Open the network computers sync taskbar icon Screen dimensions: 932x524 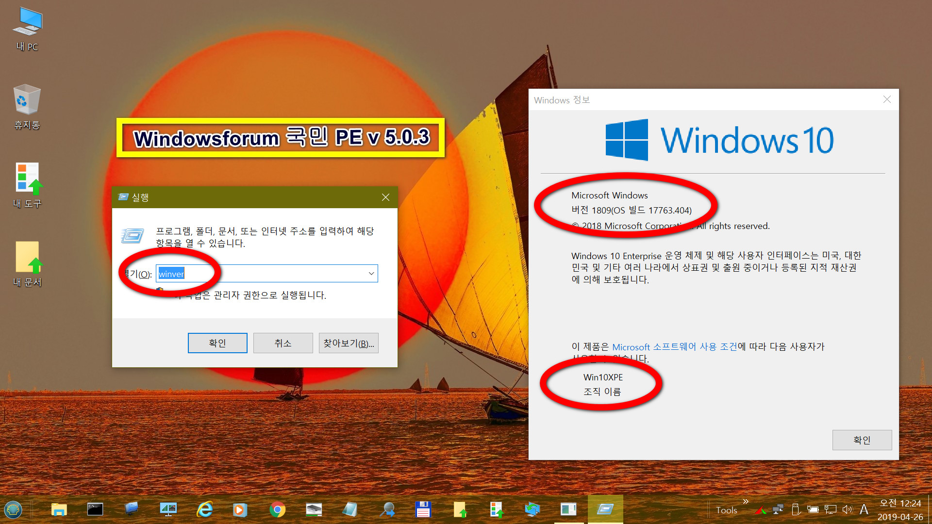point(533,509)
